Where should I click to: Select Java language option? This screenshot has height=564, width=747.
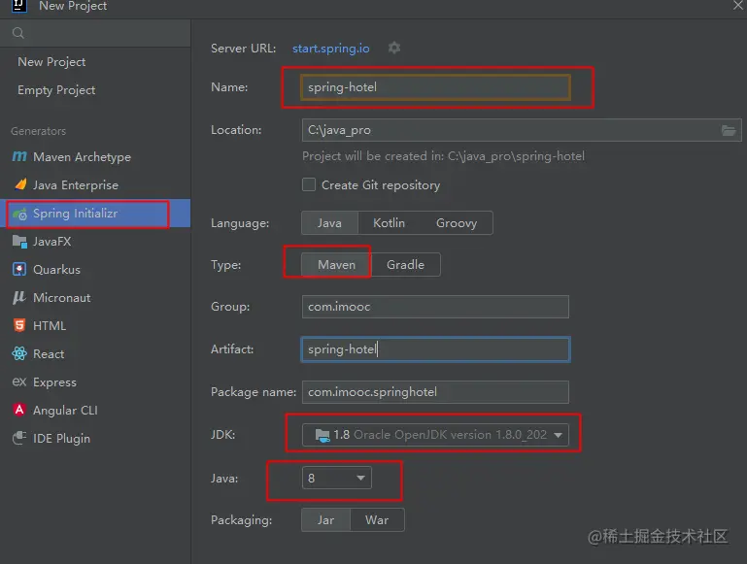pos(329,223)
